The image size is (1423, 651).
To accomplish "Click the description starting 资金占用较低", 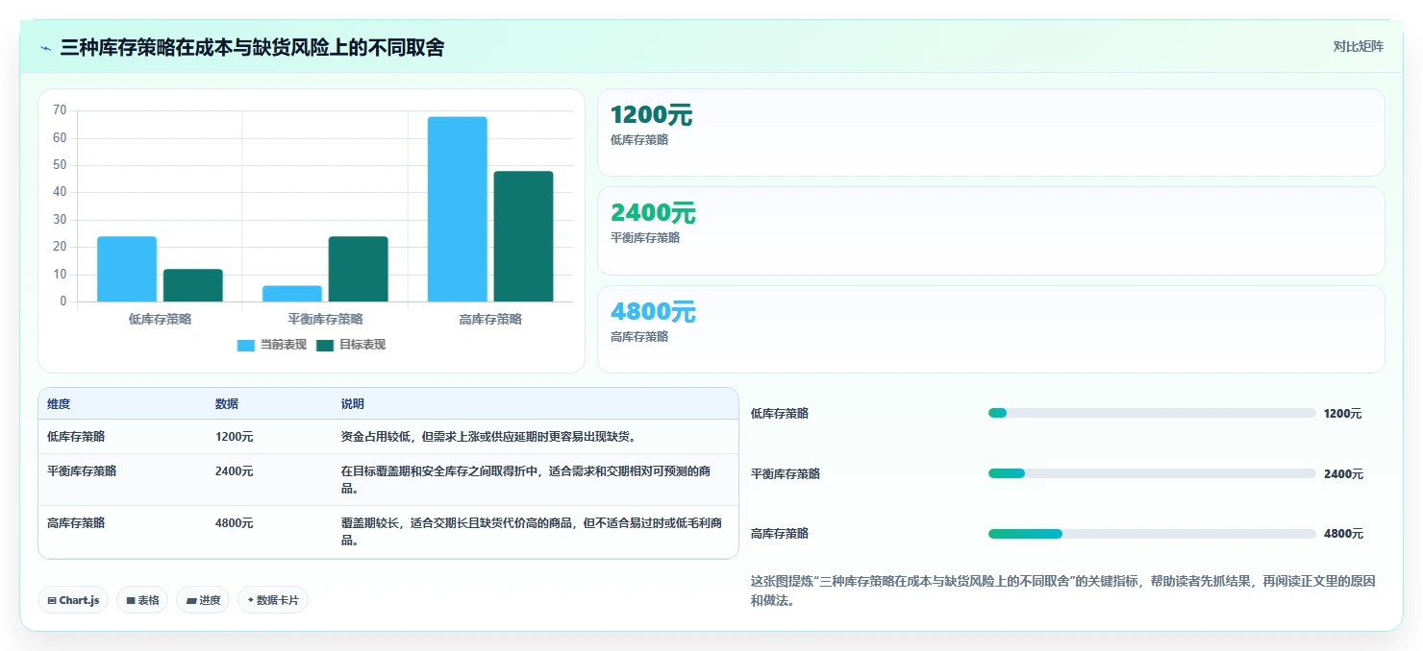I will (489, 437).
